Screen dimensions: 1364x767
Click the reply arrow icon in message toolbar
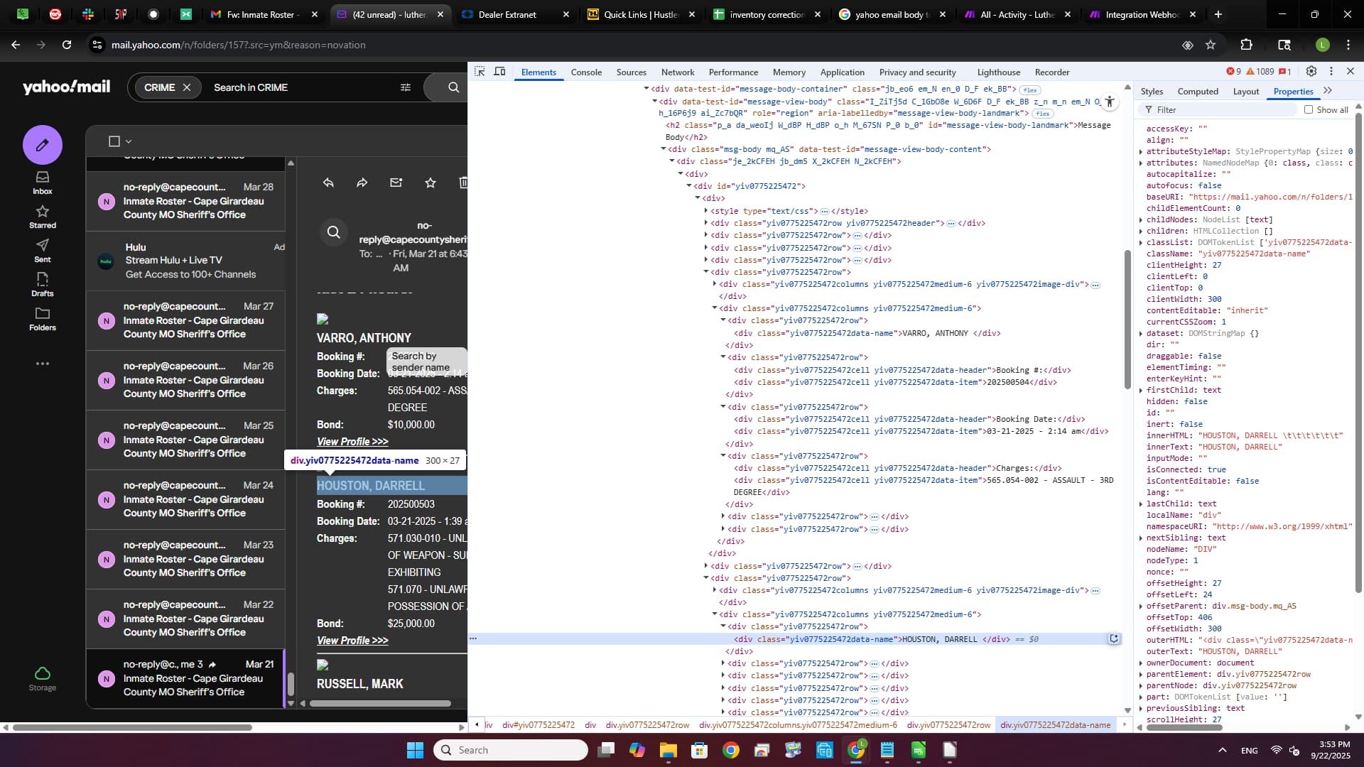328,183
